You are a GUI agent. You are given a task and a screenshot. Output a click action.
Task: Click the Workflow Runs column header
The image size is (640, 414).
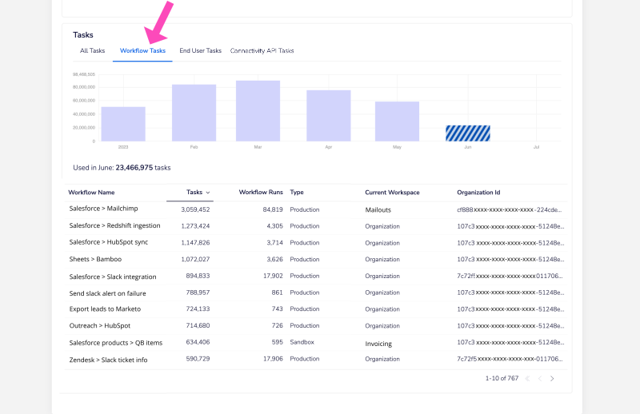[261, 192]
